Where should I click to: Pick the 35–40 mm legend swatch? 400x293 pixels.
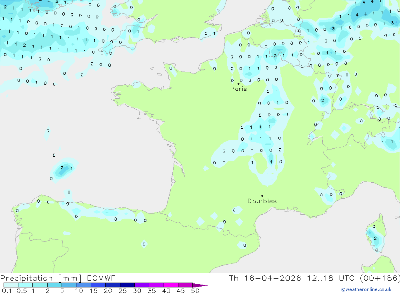156,285
